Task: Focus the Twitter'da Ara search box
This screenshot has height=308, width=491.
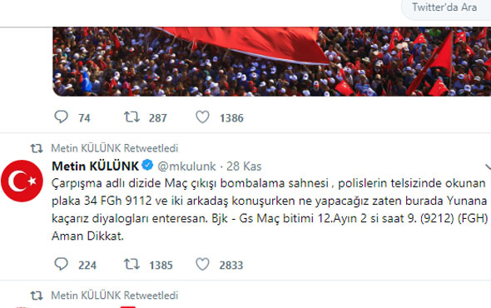Action: [x=446, y=8]
